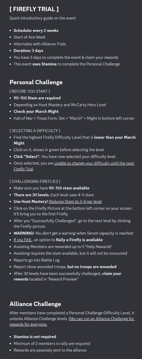Click the "Use Hunt Mastery!" bold text

(31, 201)
